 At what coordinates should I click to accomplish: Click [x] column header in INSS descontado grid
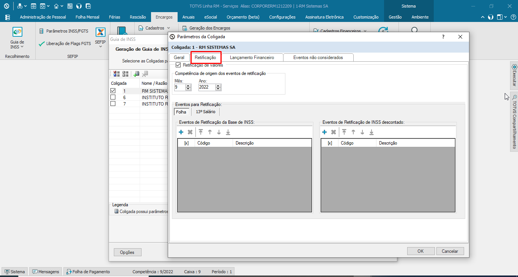[330, 143]
